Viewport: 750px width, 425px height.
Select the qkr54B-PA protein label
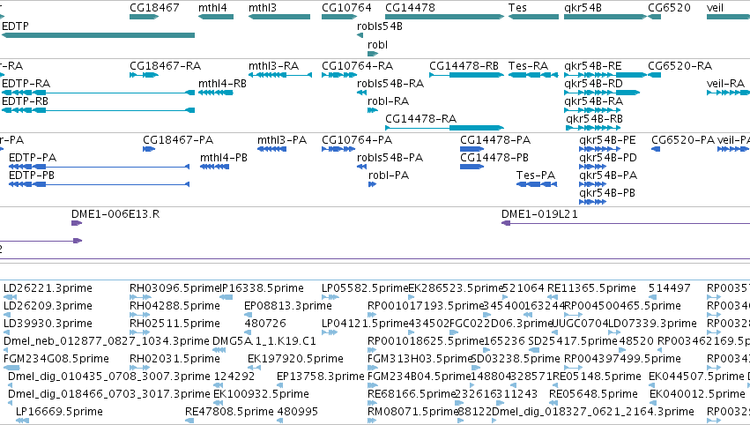tap(608, 175)
